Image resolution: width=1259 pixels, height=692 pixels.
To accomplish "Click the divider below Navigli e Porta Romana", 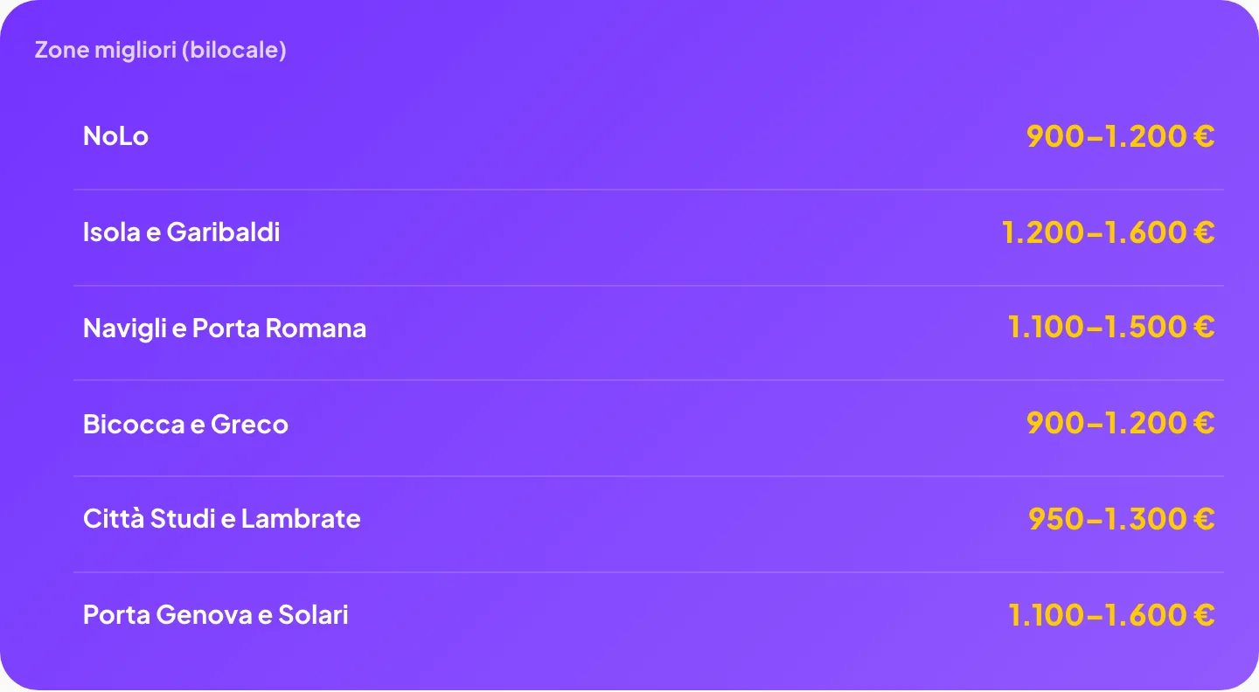I will (649, 380).
